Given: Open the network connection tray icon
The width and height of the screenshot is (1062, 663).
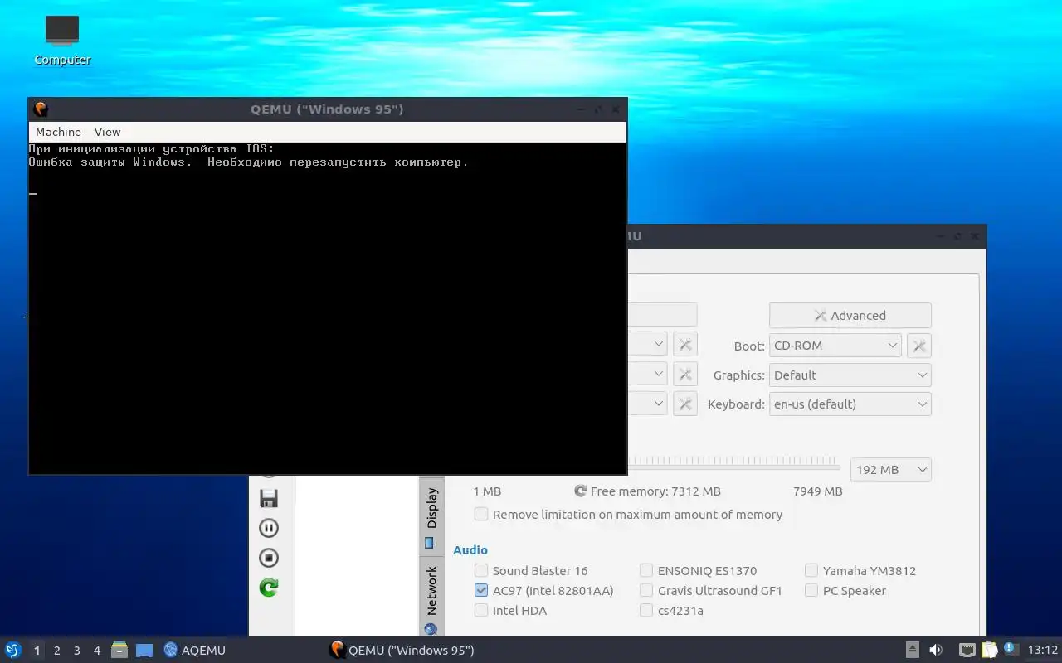Looking at the screenshot, I should [967, 651].
